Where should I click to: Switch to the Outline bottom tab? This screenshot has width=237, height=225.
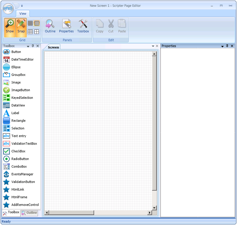[x=29, y=213]
